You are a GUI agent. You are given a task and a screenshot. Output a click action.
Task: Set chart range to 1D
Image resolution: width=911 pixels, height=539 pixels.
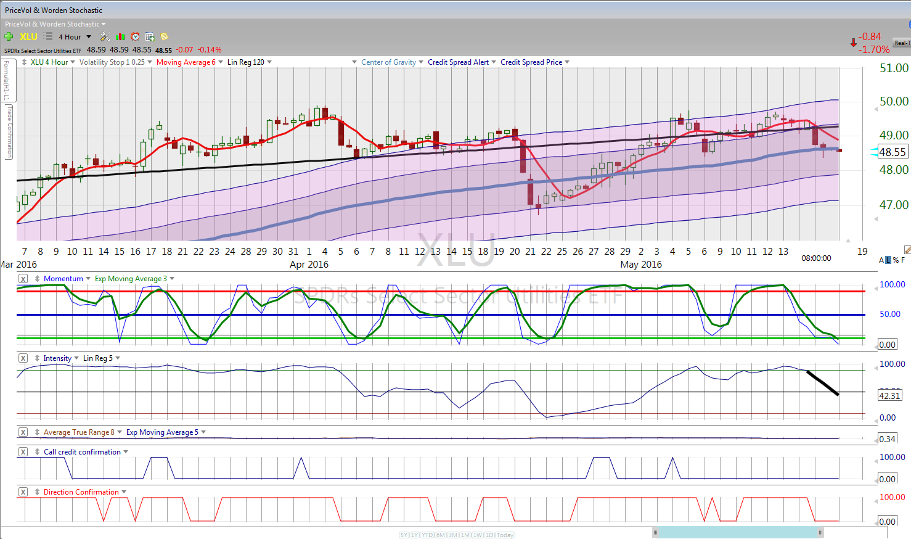(489, 535)
